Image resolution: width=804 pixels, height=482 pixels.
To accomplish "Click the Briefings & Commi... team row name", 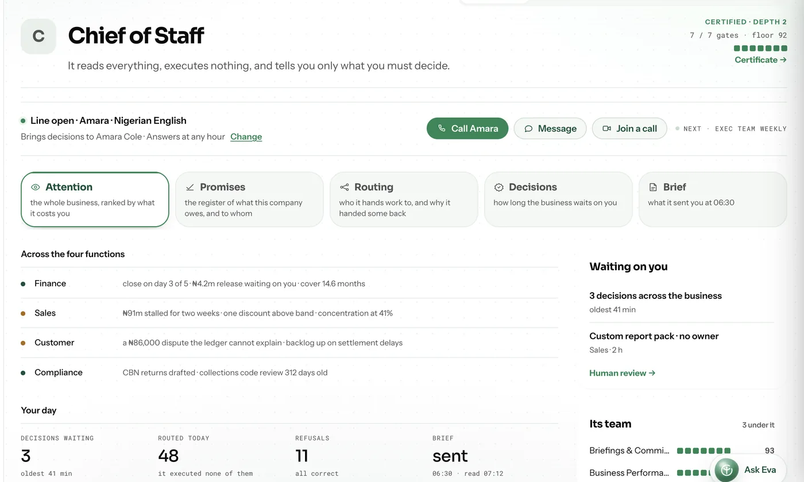I will [x=629, y=450].
